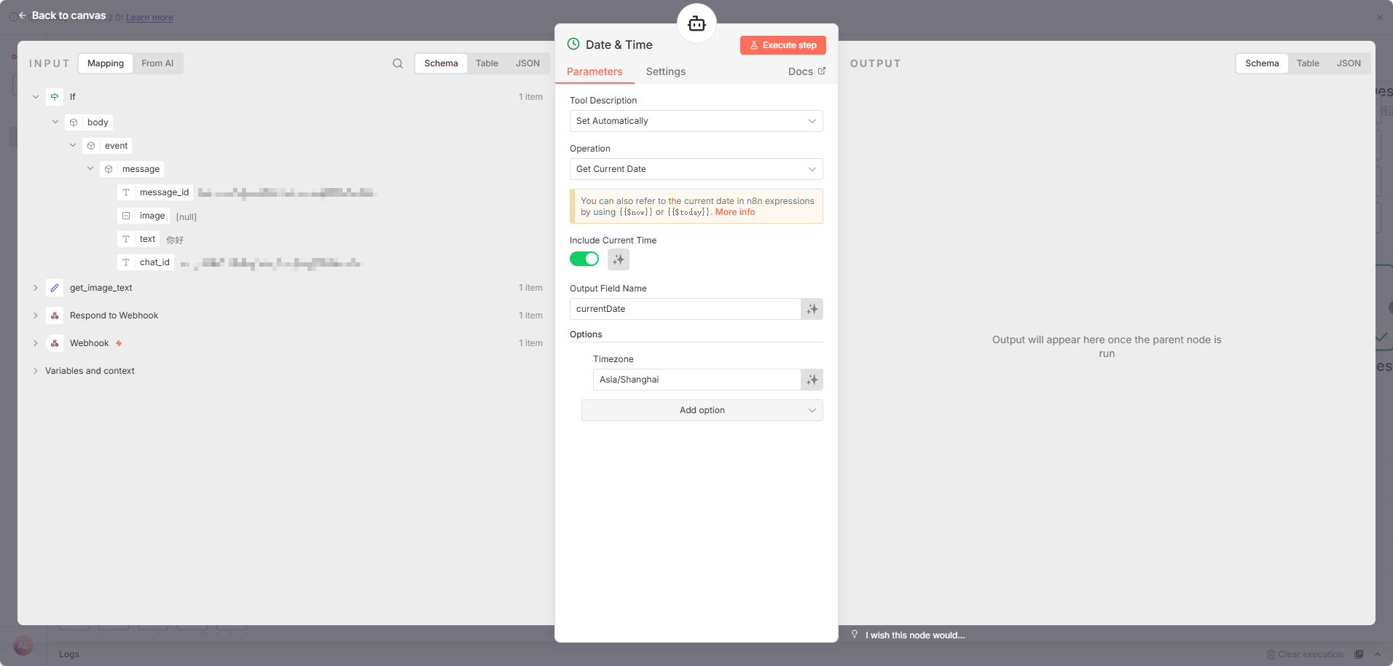This screenshot has width=1393, height=666.
Task: Expand the Variables and context section
Action: (x=90, y=371)
